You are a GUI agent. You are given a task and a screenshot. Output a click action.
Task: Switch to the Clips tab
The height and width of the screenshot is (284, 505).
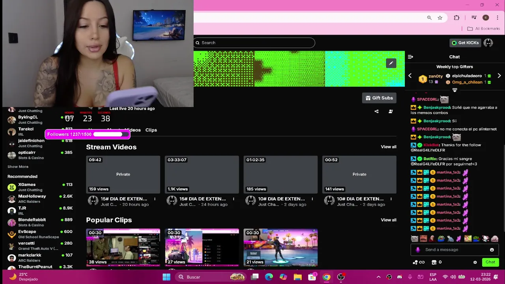click(151, 130)
